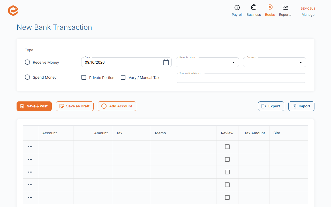Click the Add Account button
This screenshot has height=207, width=331.
[x=117, y=106]
